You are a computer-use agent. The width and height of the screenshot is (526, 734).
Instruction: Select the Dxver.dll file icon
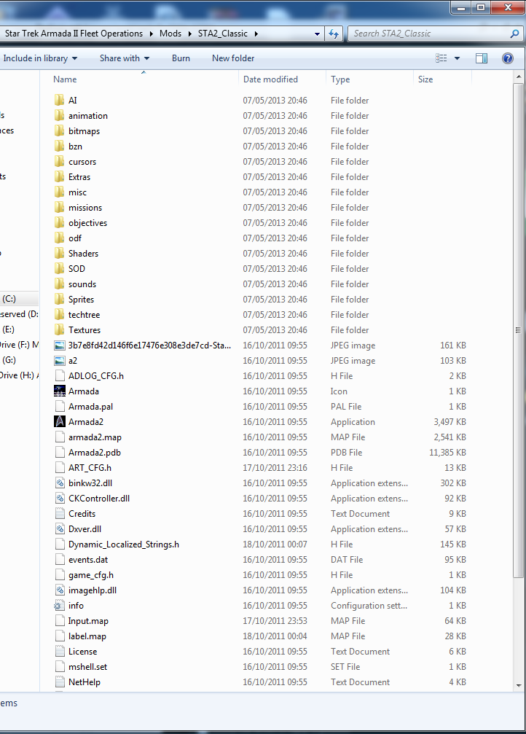[60, 529]
